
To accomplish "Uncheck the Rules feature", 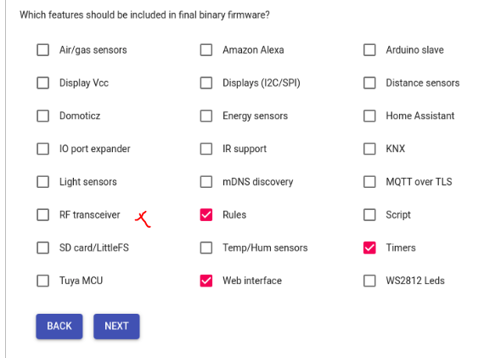I will 206,214.
